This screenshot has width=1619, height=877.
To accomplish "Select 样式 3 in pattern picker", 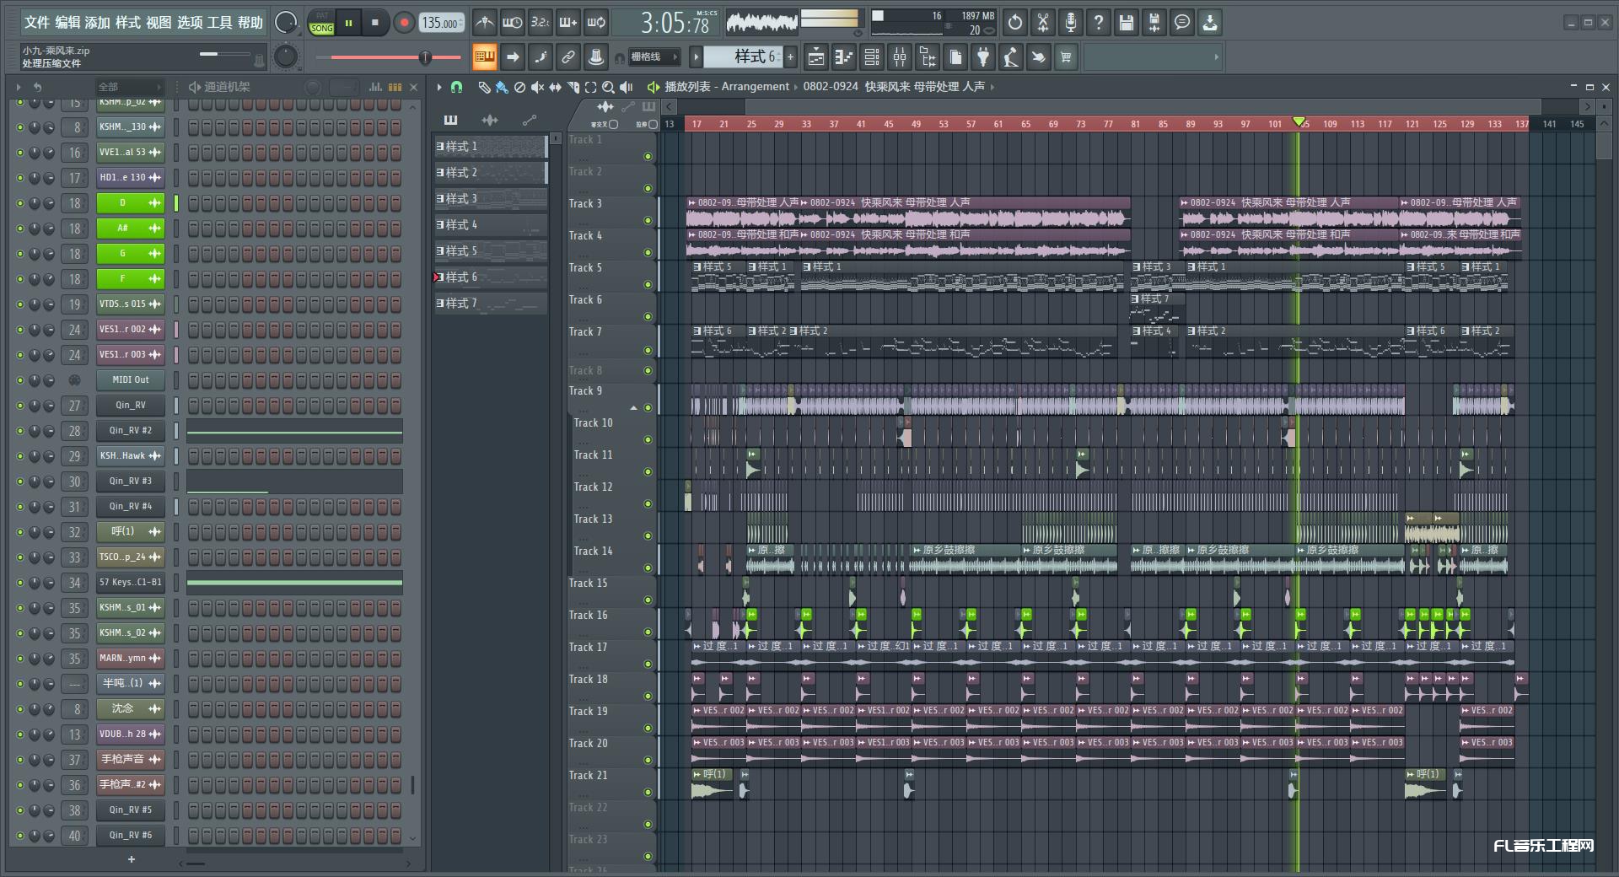I will (x=491, y=199).
